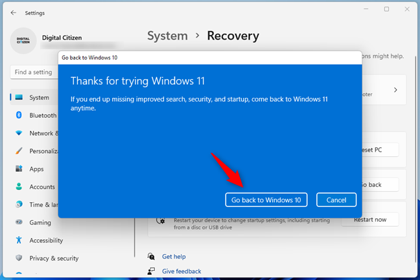The width and height of the screenshot is (420, 280).
Task: Click the Go back button in Recovery
Action: pyautogui.click(x=380, y=185)
